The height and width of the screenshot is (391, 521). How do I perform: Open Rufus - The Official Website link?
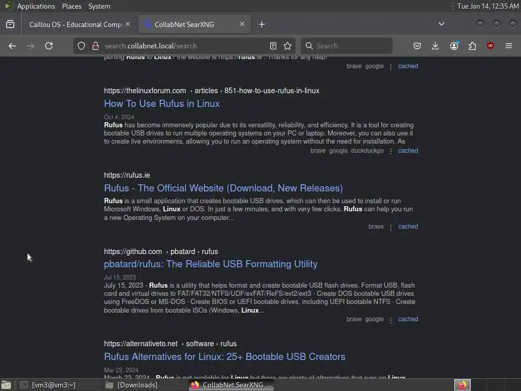[223, 188]
